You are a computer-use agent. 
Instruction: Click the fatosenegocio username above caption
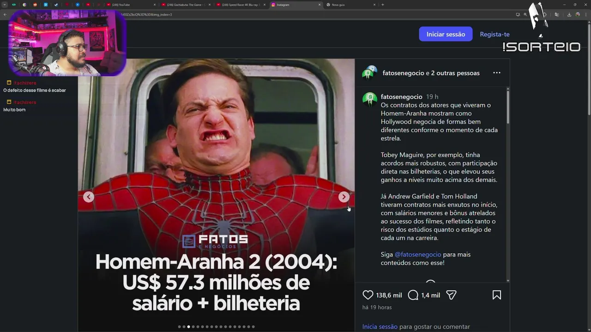pyautogui.click(x=401, y=97)
